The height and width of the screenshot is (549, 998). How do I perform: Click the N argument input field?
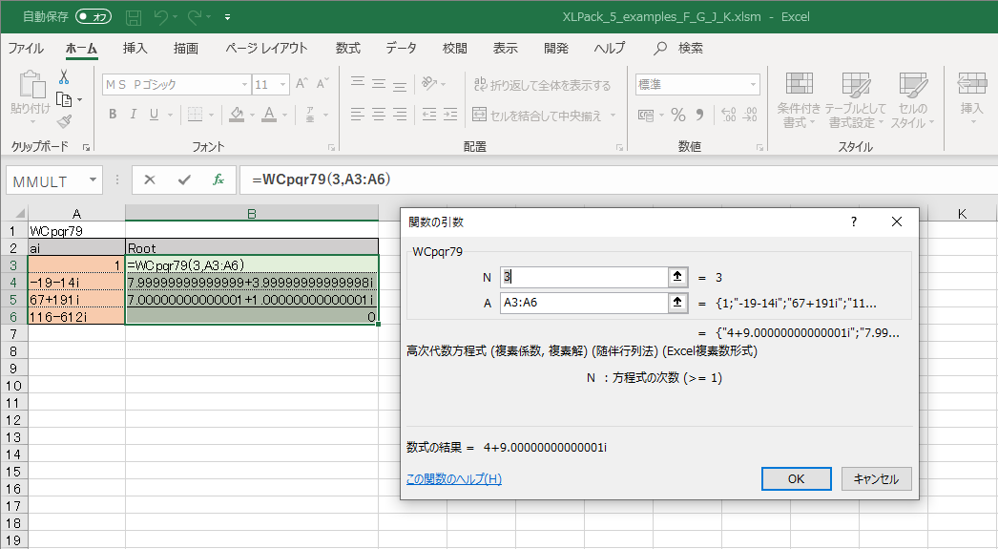coord(584,277)
